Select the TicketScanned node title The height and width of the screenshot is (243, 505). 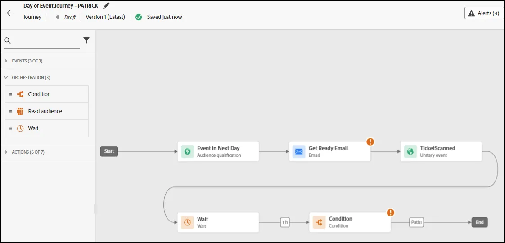[437, 148]
